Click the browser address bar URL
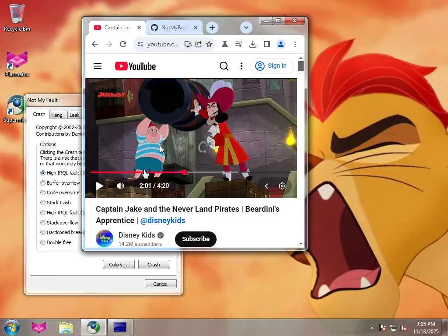This screenshot has height=336, width=448. coord(163,44)
